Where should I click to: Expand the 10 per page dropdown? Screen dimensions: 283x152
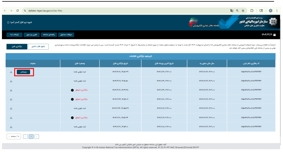(14, 136)
